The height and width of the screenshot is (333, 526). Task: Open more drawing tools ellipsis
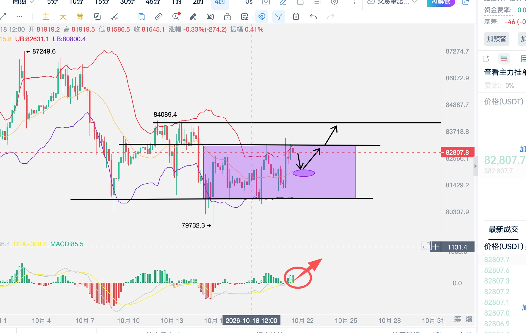click(19, 17)
